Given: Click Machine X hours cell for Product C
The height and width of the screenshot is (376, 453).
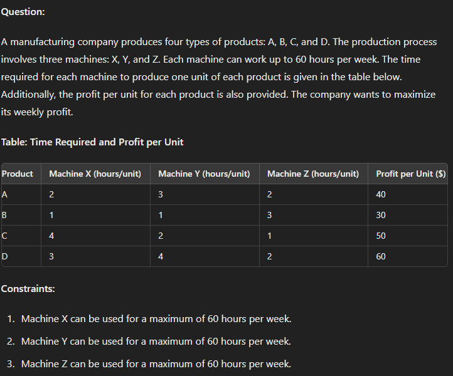Looking at the screenshot, I should tap(51, 236).
